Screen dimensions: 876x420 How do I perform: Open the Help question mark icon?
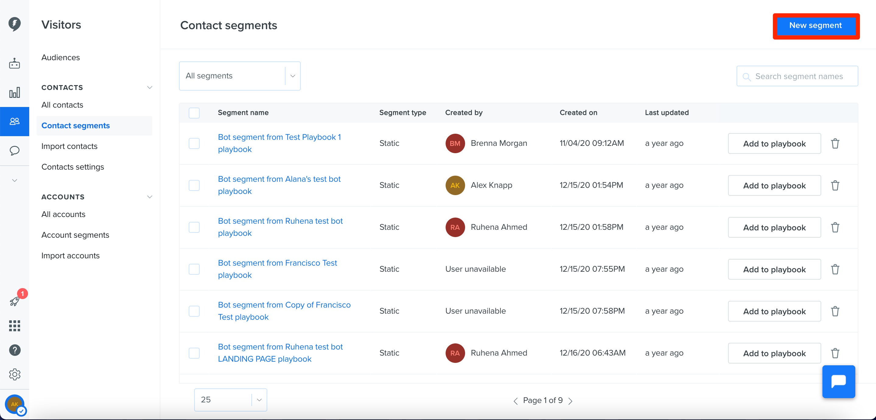14,350
